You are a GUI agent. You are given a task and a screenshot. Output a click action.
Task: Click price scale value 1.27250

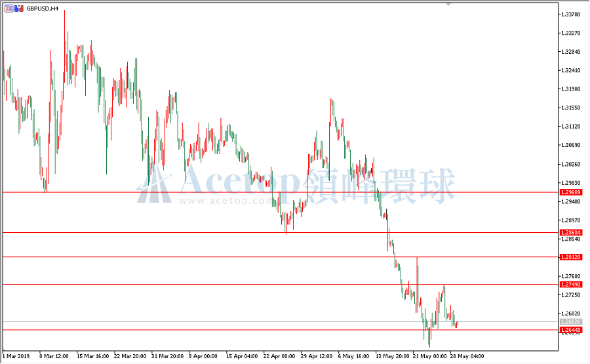pos(571,294)
